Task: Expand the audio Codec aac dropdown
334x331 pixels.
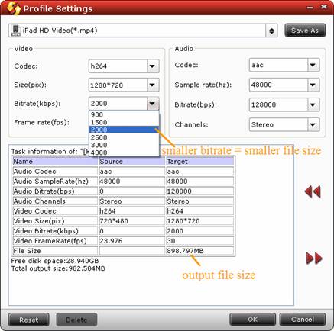Action: [x=313, y=65]
